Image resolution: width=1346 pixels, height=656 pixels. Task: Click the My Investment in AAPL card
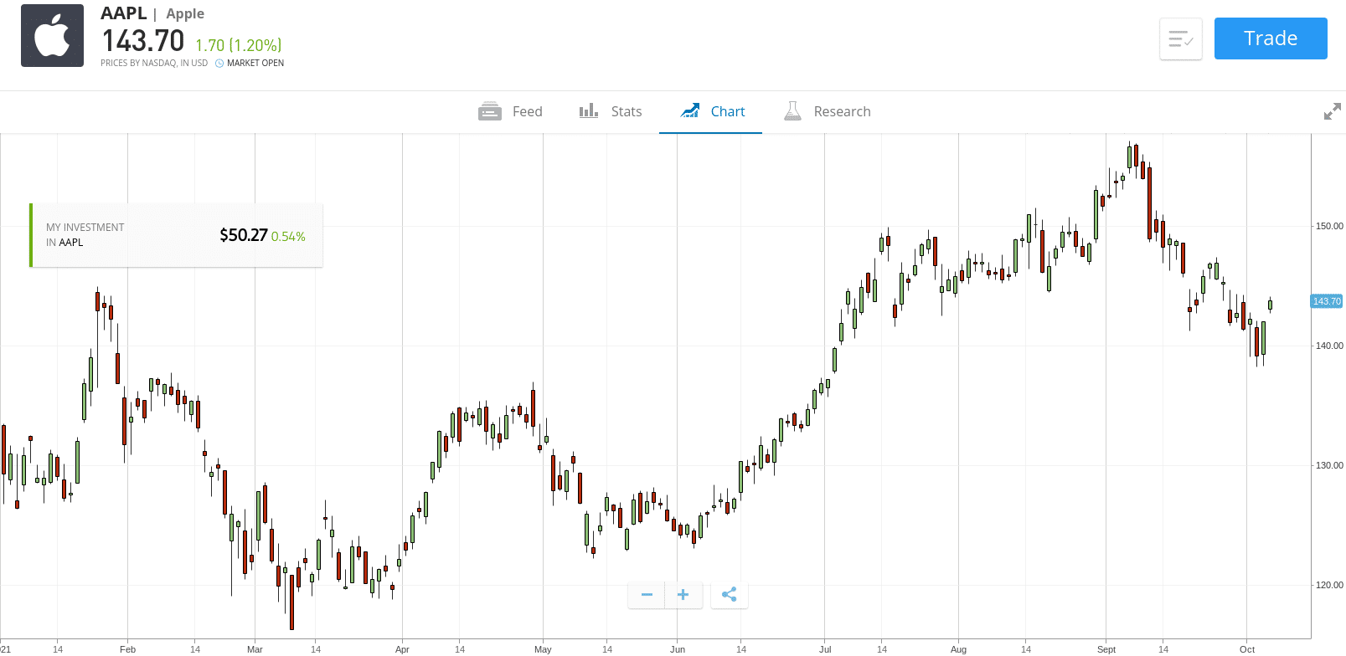pyautogui.click(x=176, y=235)
